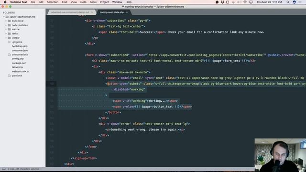Open Spotlight search magnifier

(288, 2)
